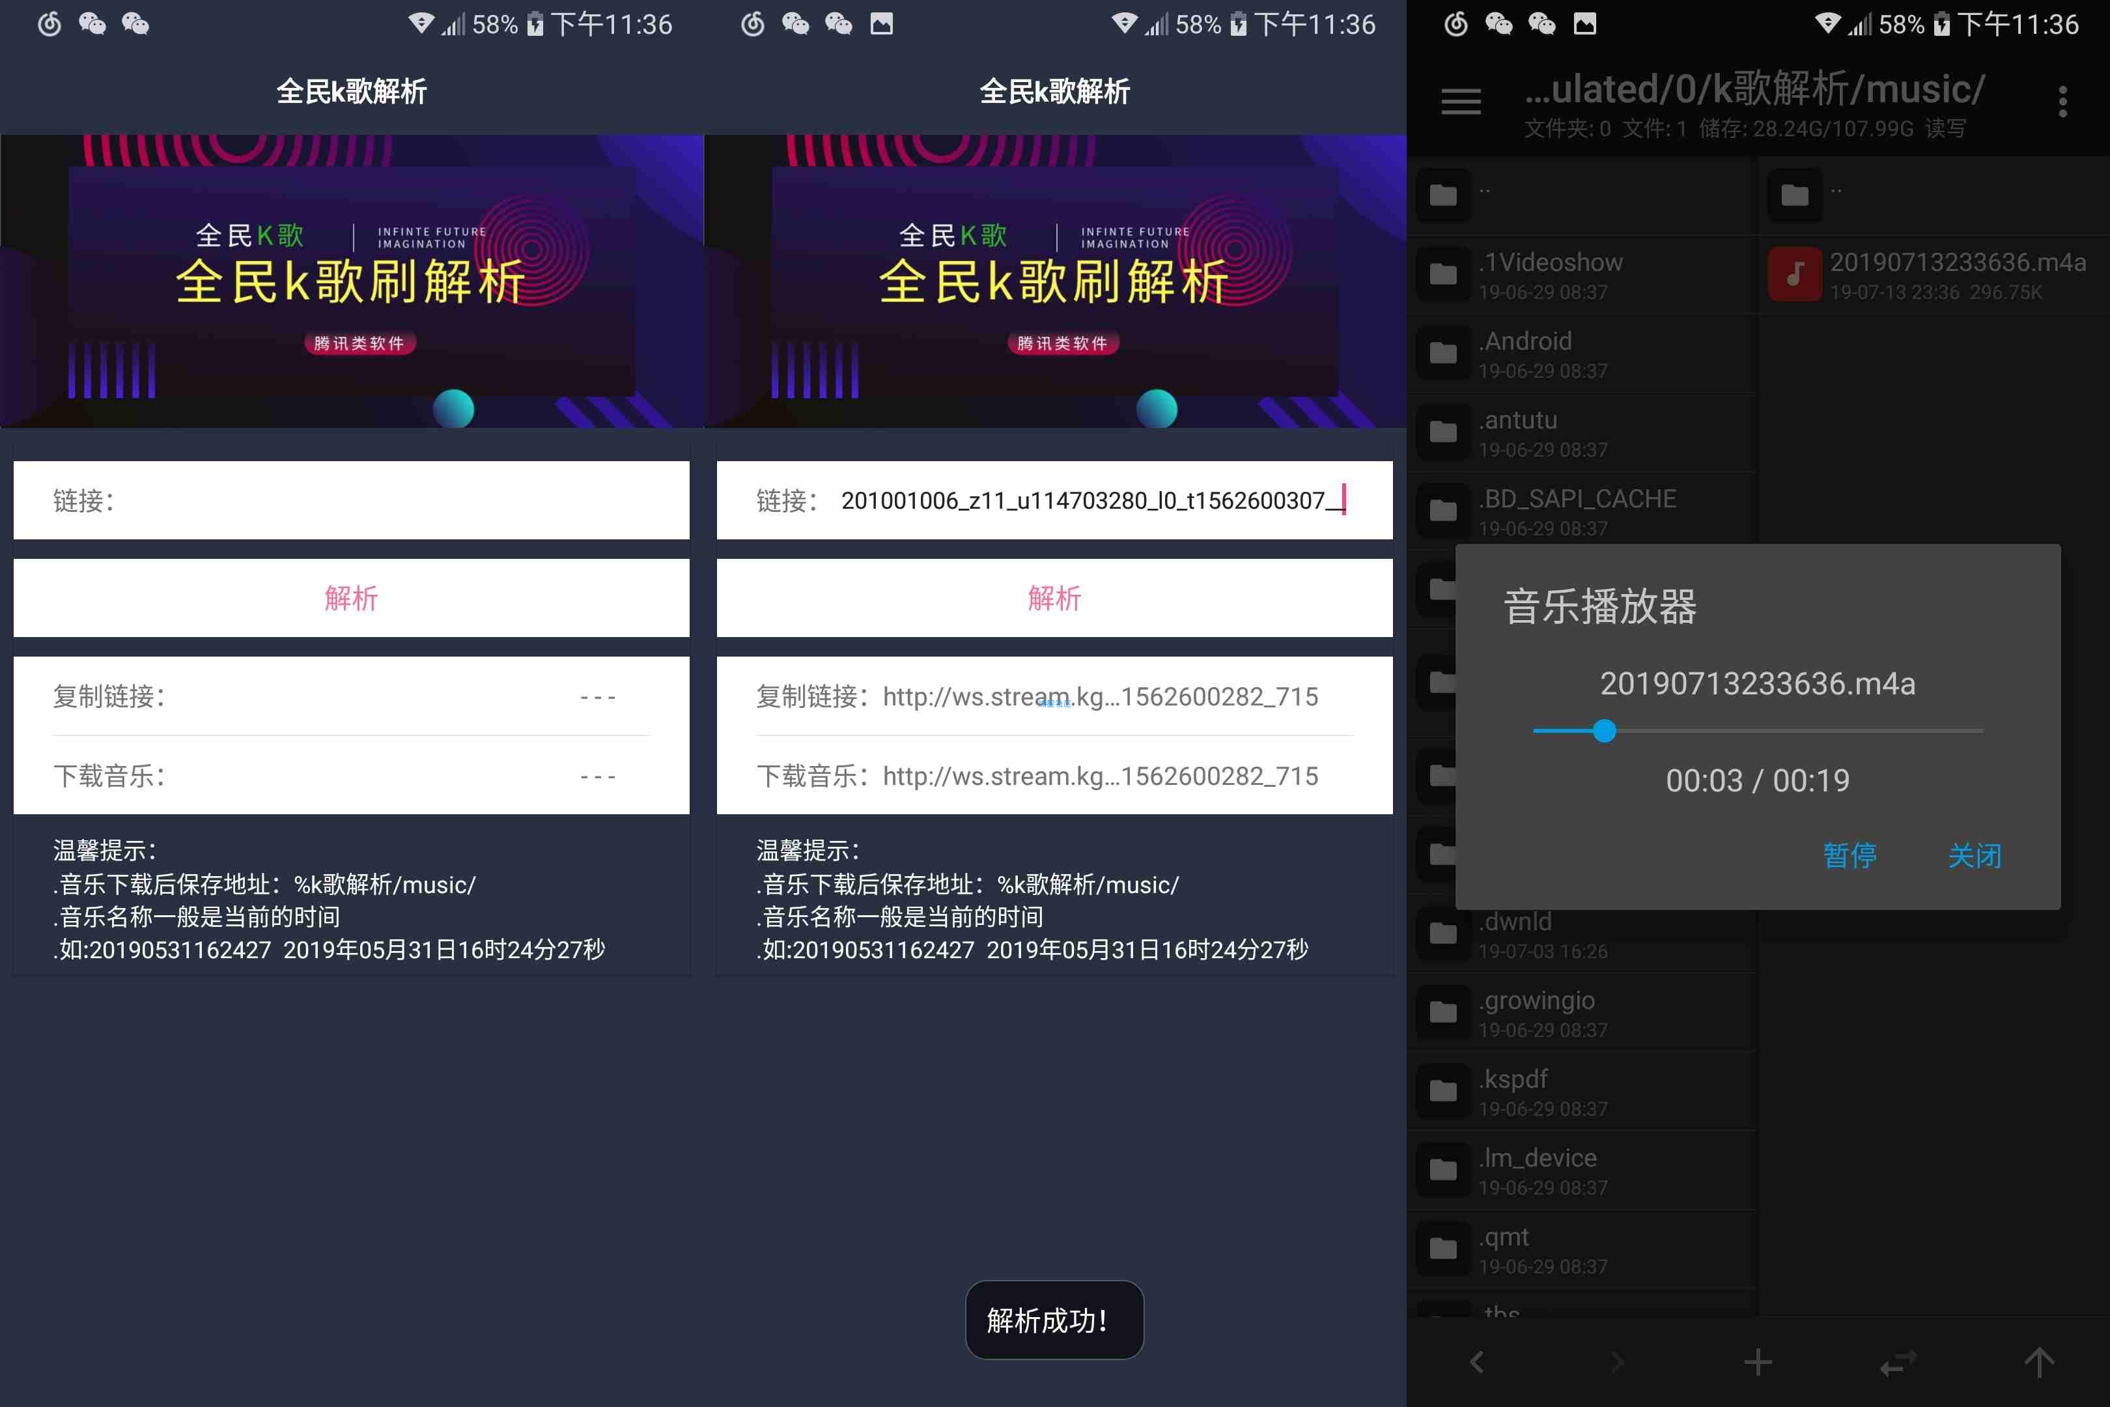Open the file manager hamburger menu
The width and height of the screenshot is (2110, 1407).
1461,102
